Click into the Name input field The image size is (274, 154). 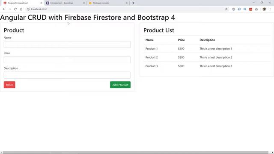click(x=67, y=44)
